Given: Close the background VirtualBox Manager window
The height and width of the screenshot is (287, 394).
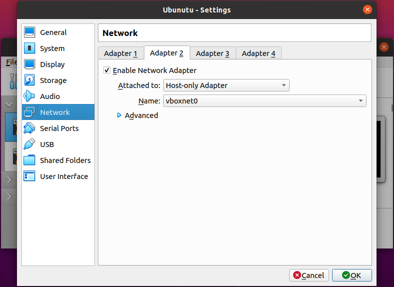Looking at the screenshot, I should (384, 47).
